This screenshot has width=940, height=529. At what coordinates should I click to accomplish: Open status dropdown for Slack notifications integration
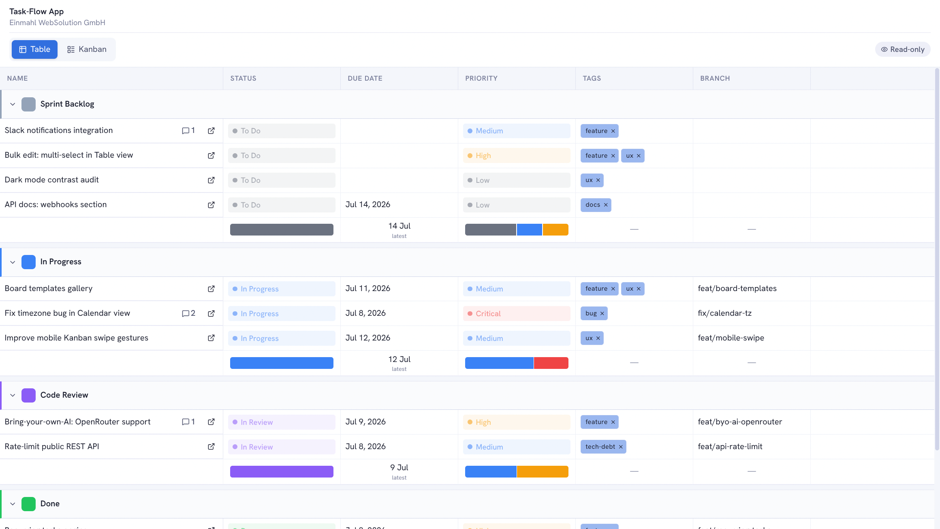coord(282,131)
